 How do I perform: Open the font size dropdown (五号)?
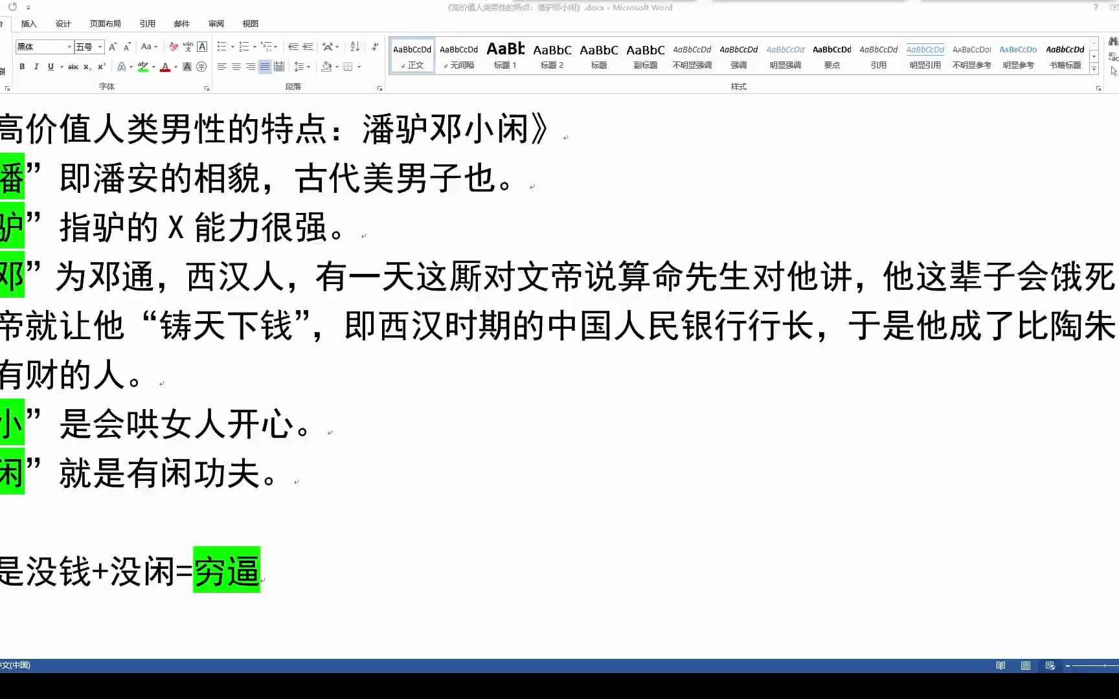pos(100,47)
